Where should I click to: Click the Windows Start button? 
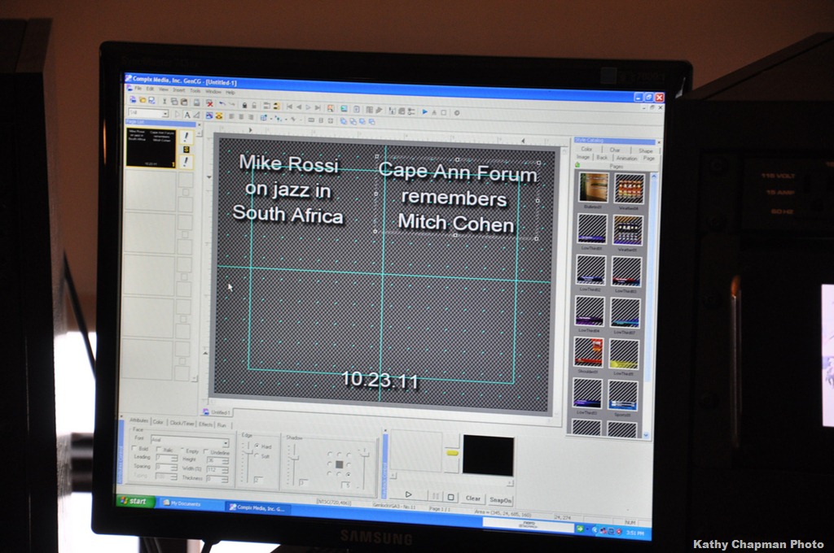(135, 501)
